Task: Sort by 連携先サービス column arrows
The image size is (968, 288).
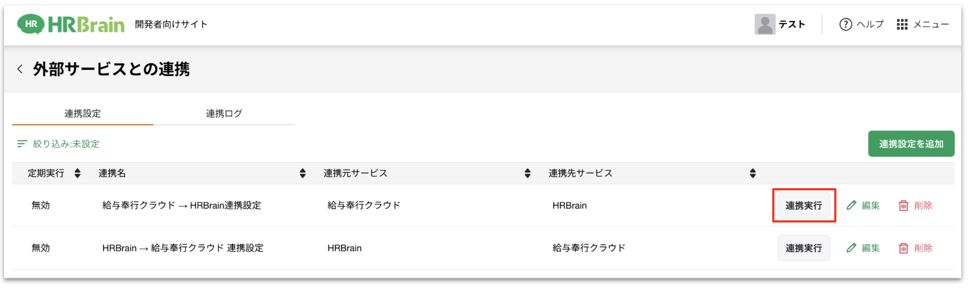Action: point(752,173)
